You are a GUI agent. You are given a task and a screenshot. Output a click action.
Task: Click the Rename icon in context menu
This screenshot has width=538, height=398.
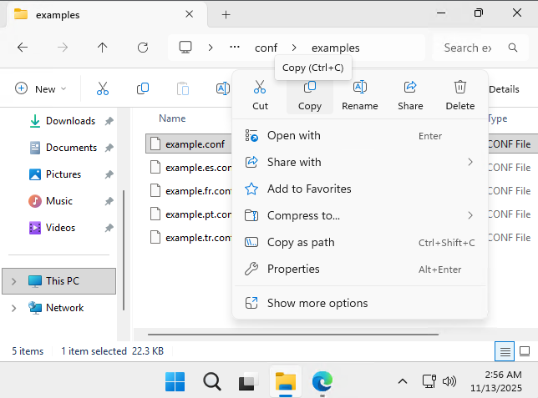point(359,88)
